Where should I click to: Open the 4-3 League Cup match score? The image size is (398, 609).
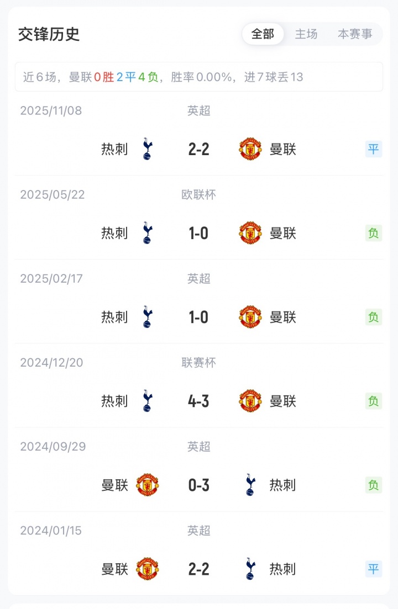(x=198, y=401)
